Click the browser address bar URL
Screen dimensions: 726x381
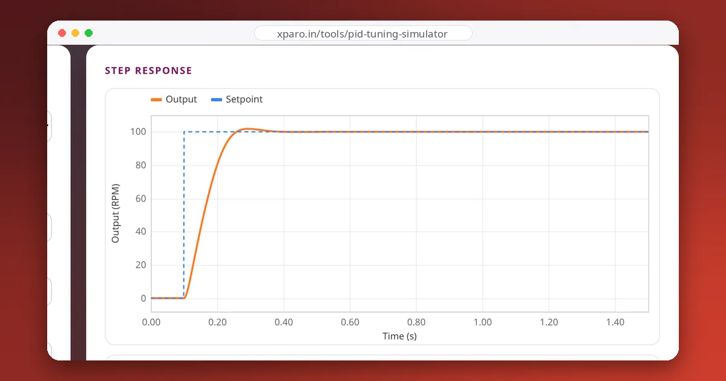pyautogui.click(x=363, y=34)
